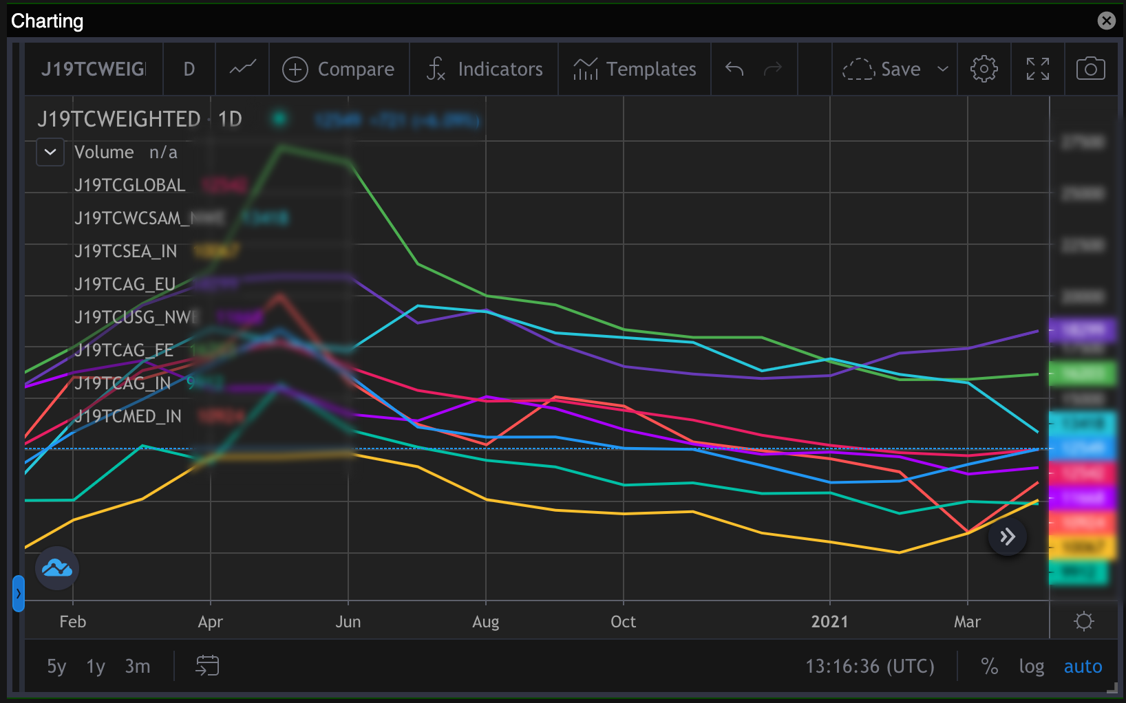Open Compare to add another symbol
Image resolution: width=1126 pixels, height=703 pixels.
339,69
